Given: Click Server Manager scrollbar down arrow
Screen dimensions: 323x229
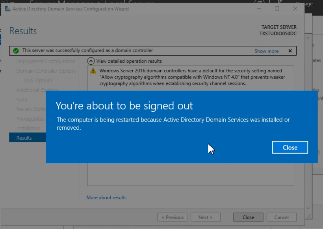Looking at the screenshot, I should tap(308, 208).
